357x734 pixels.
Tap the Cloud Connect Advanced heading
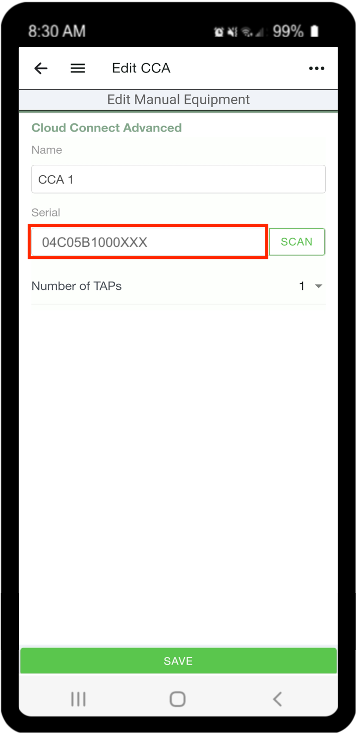pyautogui.click(x=107, y=128)
